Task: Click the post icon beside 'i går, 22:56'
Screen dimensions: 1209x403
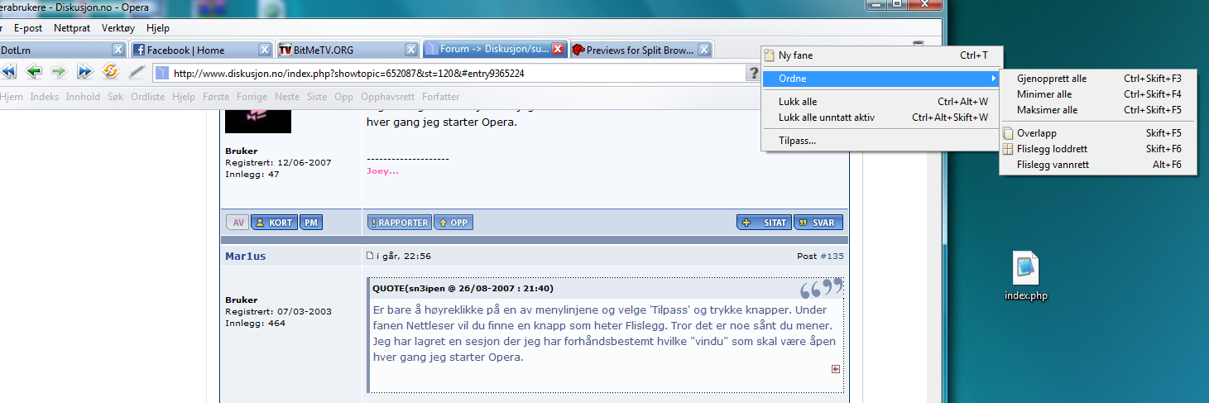Action: [370, 256]
